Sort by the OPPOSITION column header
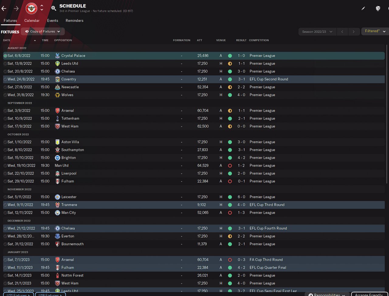 pyautogui.click(x=63, y=40)
